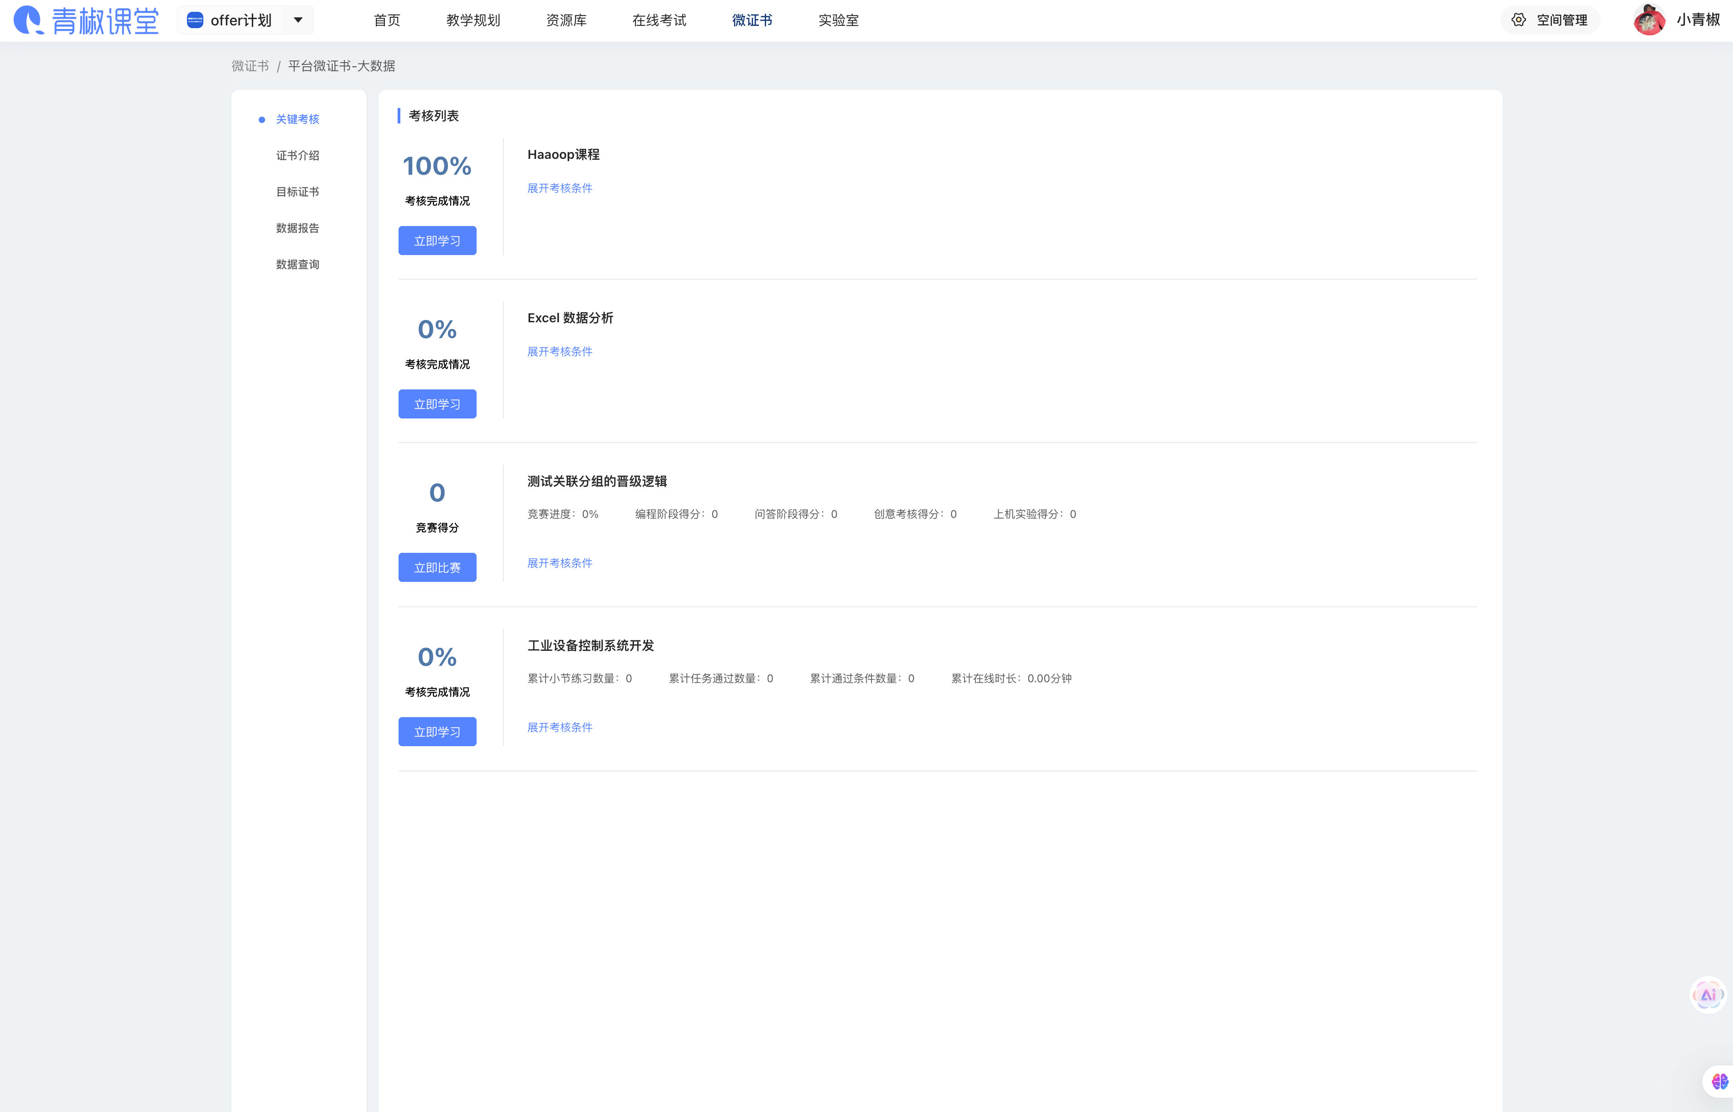The height and width of the screenshot is (1112, 1733).
Task: Select 目标证书 in the sidebar
Action: tap(297, 192)
